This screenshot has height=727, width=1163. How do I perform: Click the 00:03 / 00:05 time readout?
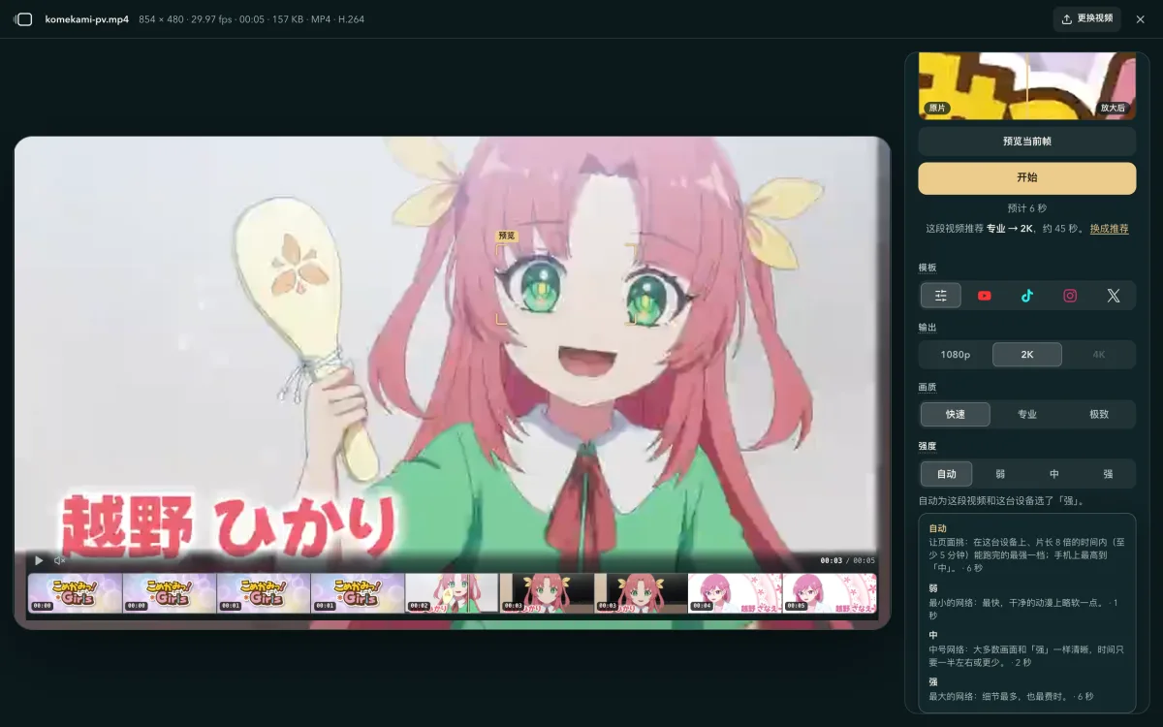pos(848,560)
